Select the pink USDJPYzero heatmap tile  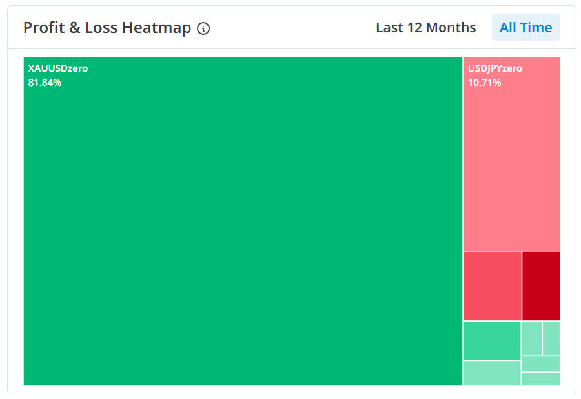[x=511, y=168]
